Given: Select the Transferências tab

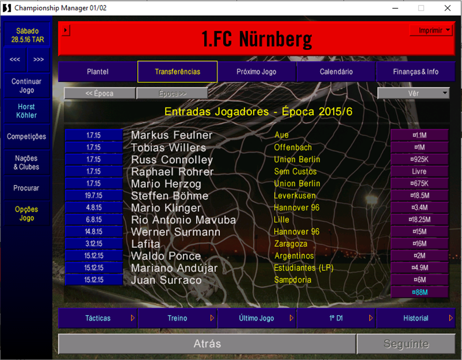Looking at the screenshot, I should click(177, 71).
